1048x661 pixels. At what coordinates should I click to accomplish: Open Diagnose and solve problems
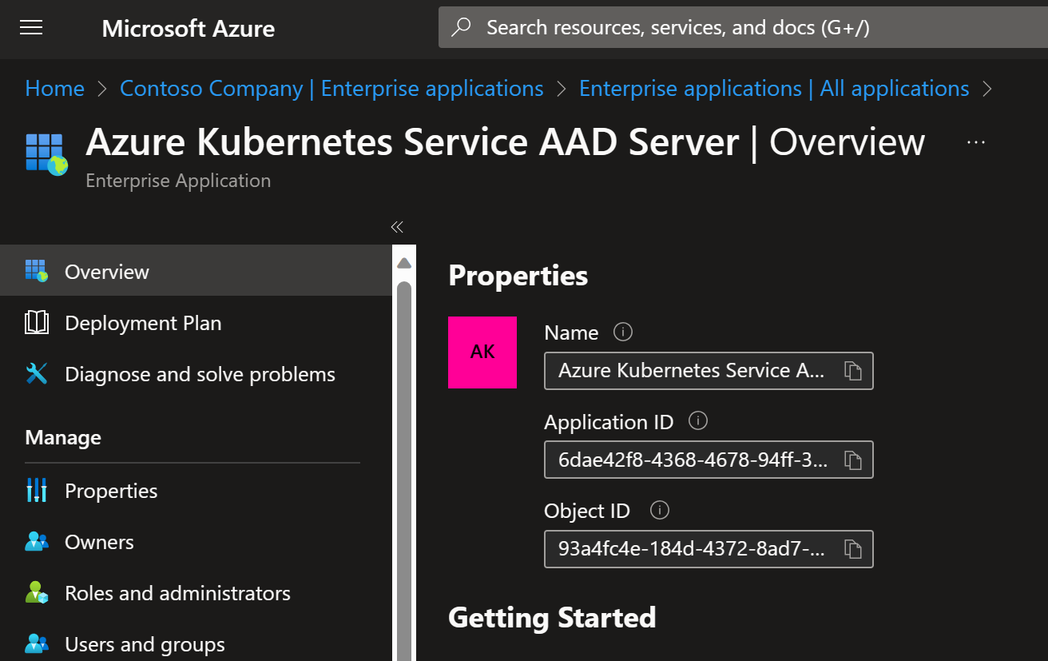(x=196, y=374)
